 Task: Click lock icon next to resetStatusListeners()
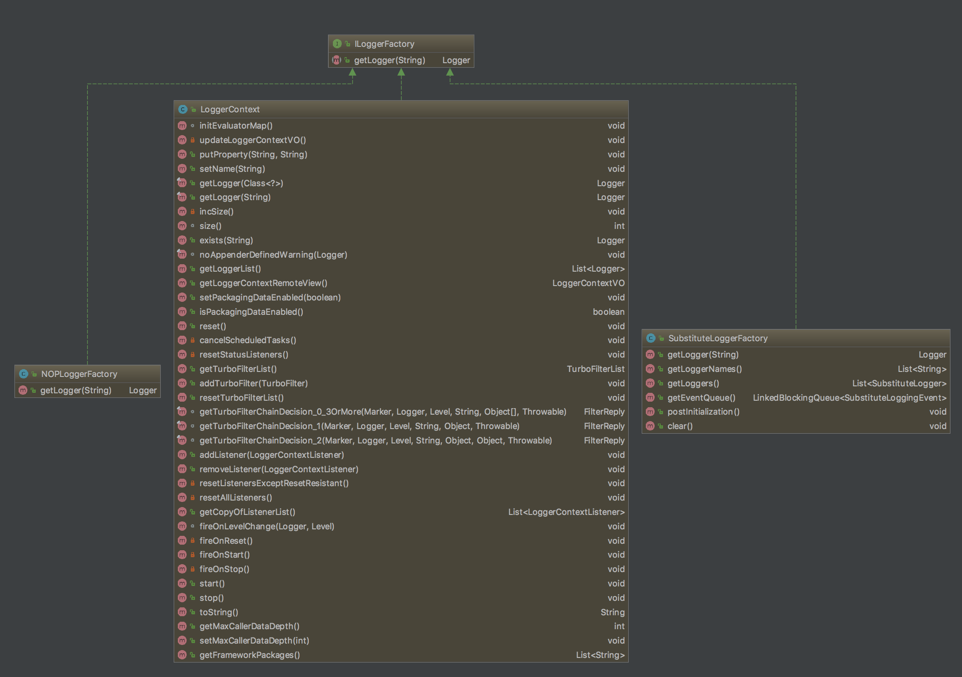[193, 354]
